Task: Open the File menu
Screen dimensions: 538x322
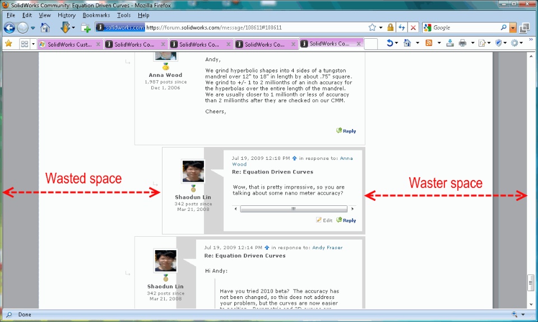Action: pos(11,15)
